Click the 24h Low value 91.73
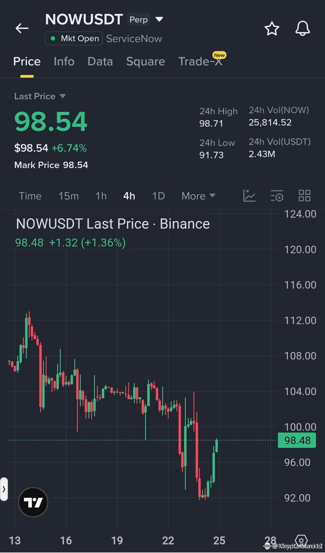Screen dimensions: 325x553 pos(211,155)
